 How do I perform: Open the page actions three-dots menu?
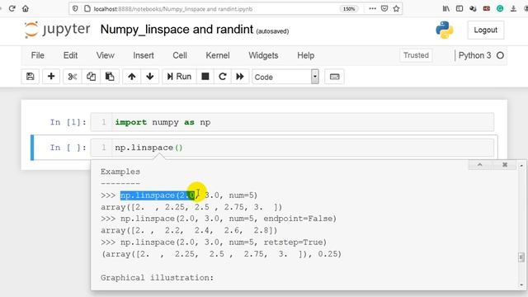point(372,9)
